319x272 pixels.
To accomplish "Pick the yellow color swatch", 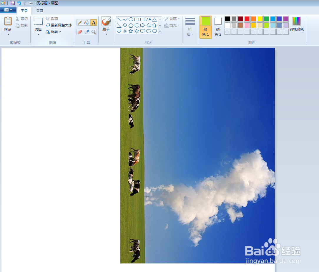I will coord(260,19).
